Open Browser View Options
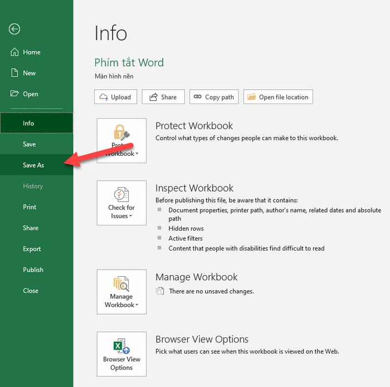This screenshot has height=387, width=390. click(121, 354)
